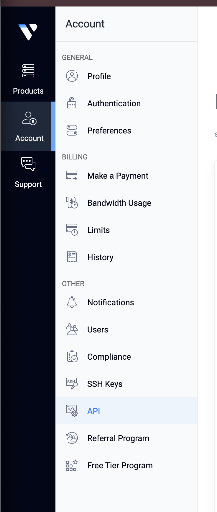Open the Users page
217x512 pixels.
[x=98, y=330]
